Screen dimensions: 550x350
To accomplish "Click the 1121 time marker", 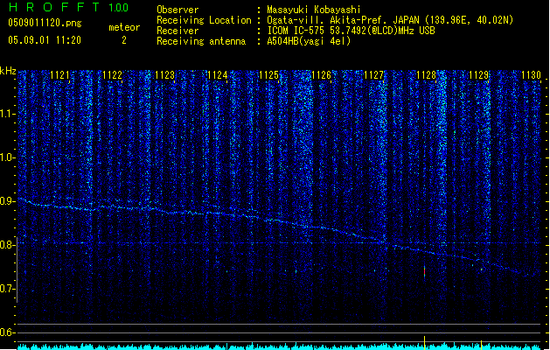I will click(x=59, y=75).
